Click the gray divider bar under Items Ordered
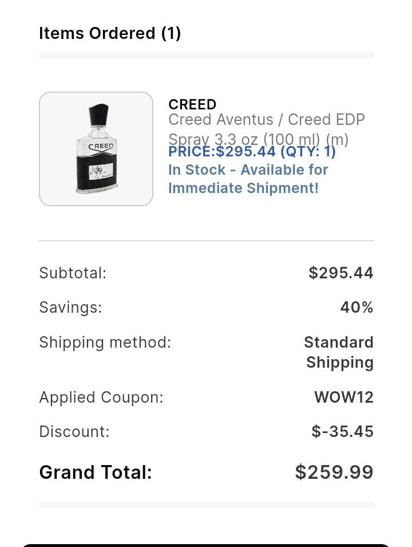Viewport: 412px width, 547px height. 206,56
